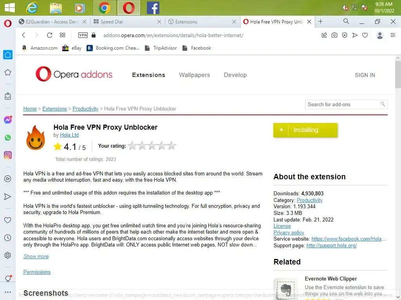Expand description with Show more

pyautogui.click(x=36, y=256)
